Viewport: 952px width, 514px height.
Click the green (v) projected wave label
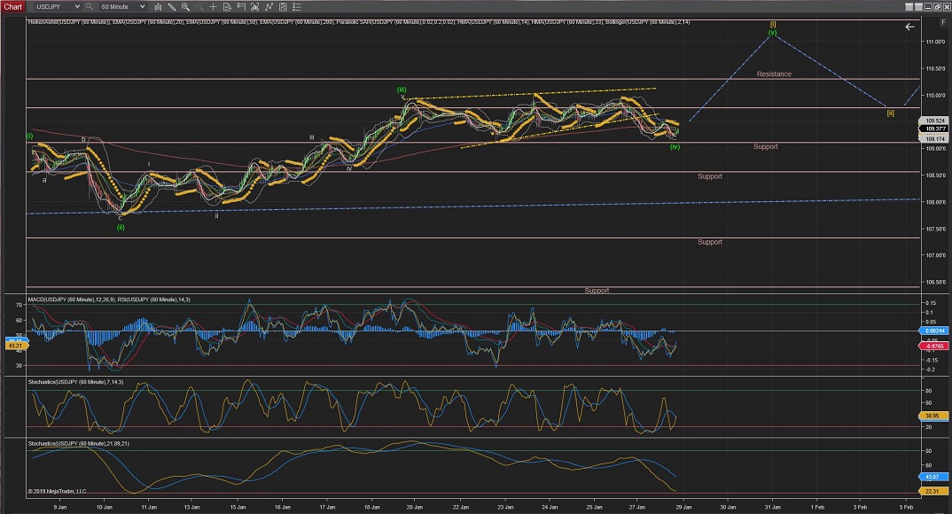[773, 33]
